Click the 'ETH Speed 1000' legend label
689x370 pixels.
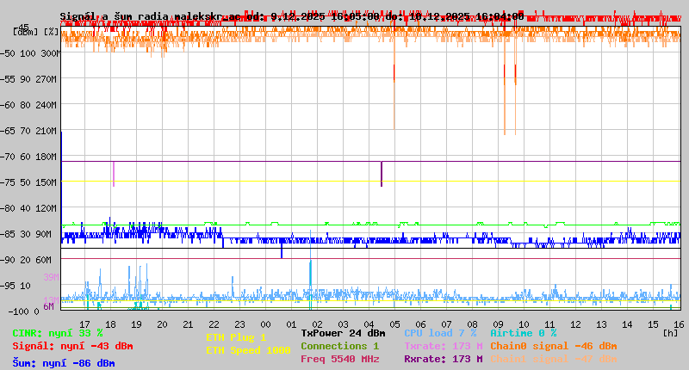[248, 350]
